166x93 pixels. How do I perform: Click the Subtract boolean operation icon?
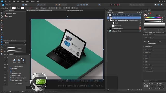point(134,5)
